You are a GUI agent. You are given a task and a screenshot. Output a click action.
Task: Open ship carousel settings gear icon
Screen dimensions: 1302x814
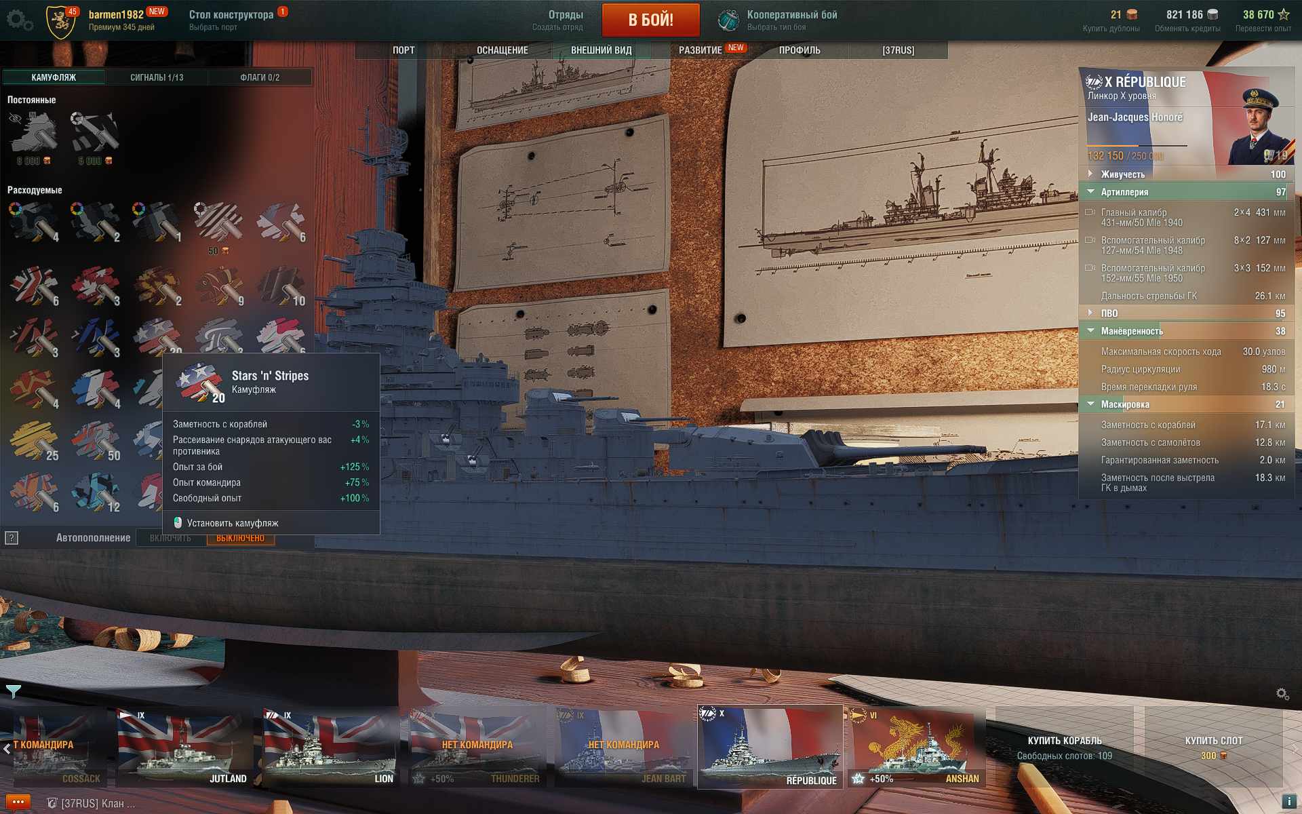coord(1282,694)
